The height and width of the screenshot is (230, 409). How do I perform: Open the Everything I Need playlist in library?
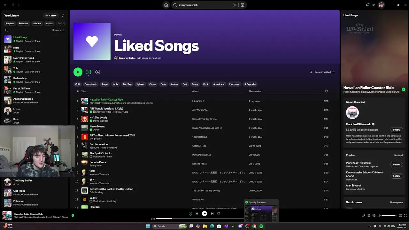click(x=35, y=60)
